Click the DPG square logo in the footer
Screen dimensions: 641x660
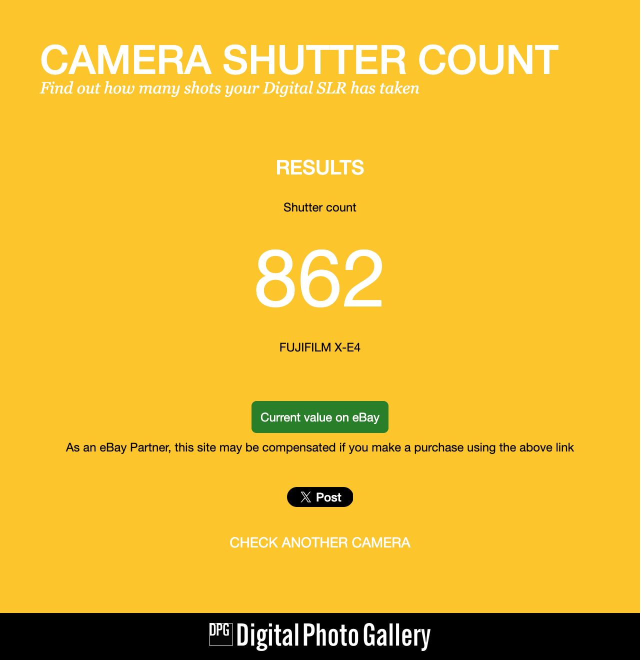[220, 634]
